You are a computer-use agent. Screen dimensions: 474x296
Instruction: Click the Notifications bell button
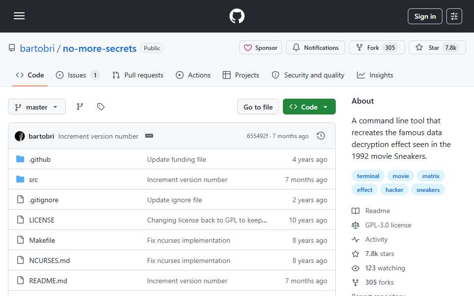(316, 48)
